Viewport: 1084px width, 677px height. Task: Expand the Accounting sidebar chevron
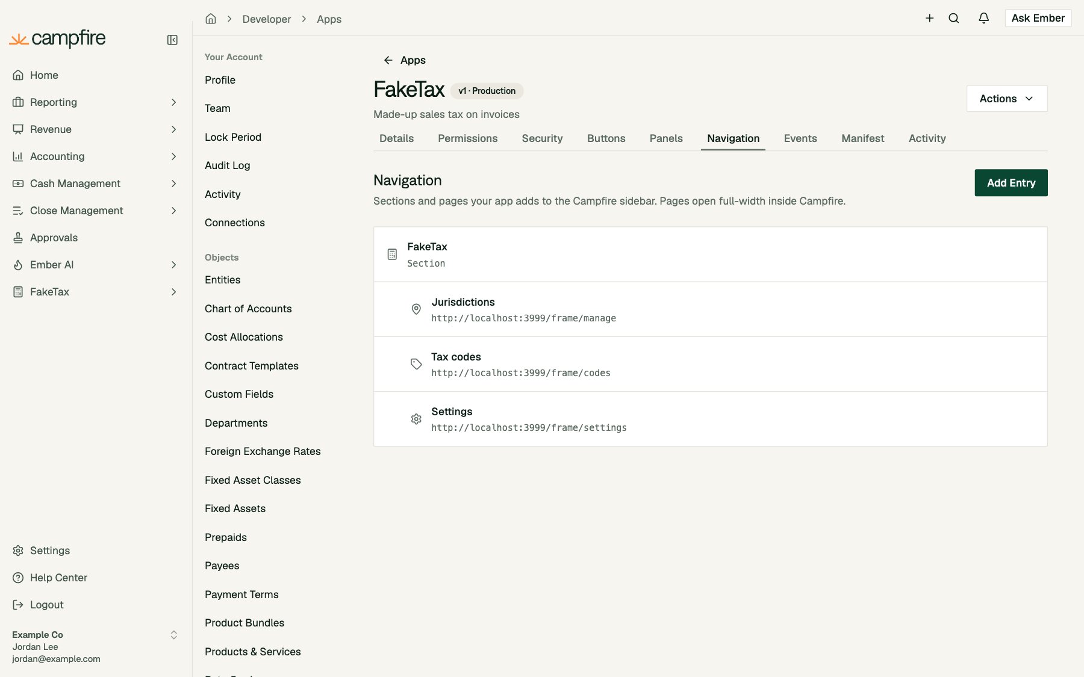click(x=173, y=156)
